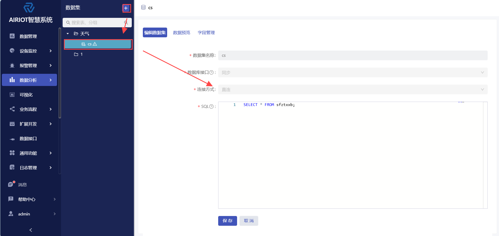Collapse the sidebar with the bottom arrow
The height and width of the screenshot is (236, 499).
pos(31,230)
